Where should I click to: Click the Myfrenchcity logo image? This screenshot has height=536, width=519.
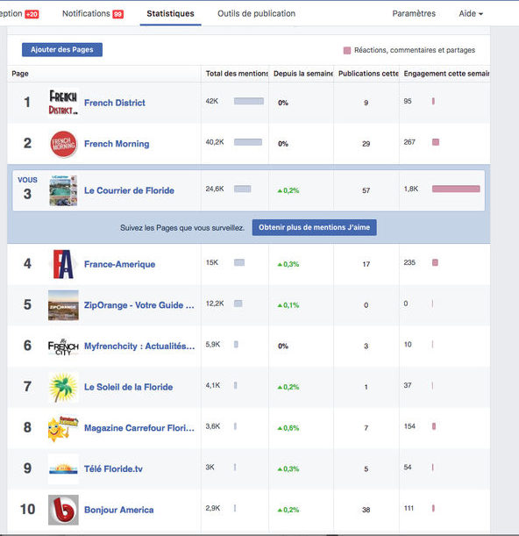pyautogui.click(x=63, y=347)
